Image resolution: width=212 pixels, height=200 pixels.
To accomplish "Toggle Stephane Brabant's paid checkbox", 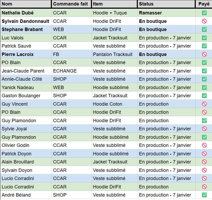I will pos(204,29).
